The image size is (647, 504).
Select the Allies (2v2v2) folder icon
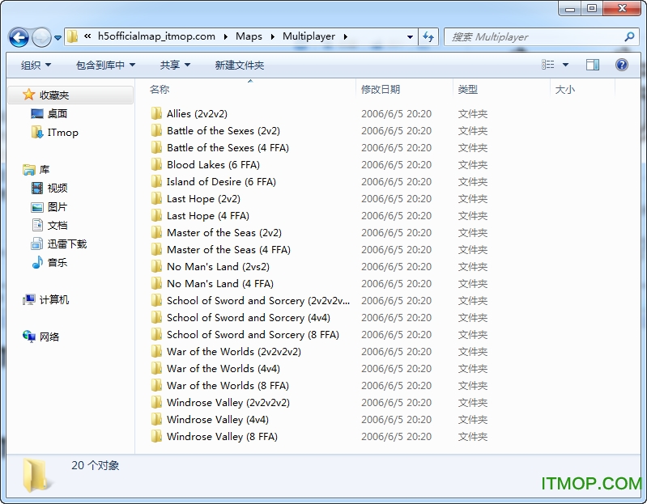tap(156, 114)
